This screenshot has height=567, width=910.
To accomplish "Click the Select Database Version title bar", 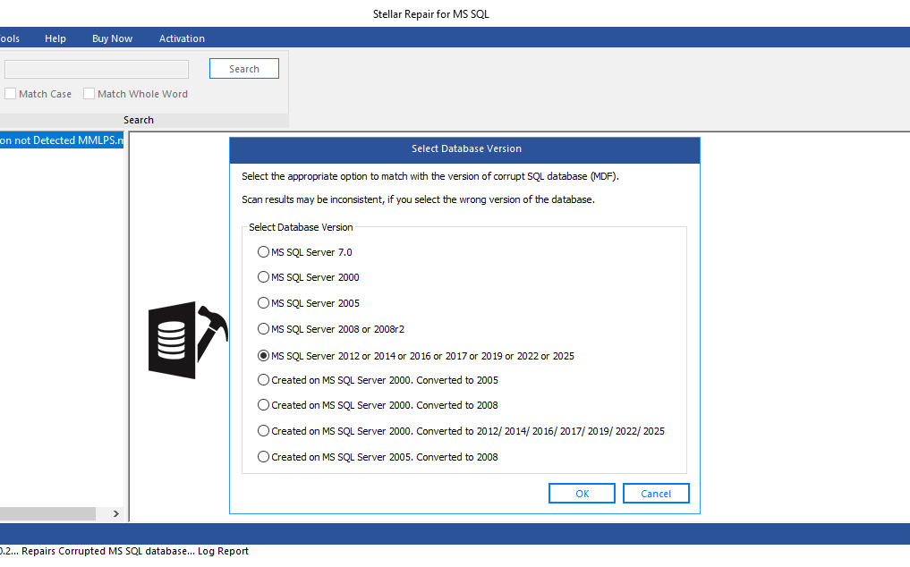I will 465,149.
